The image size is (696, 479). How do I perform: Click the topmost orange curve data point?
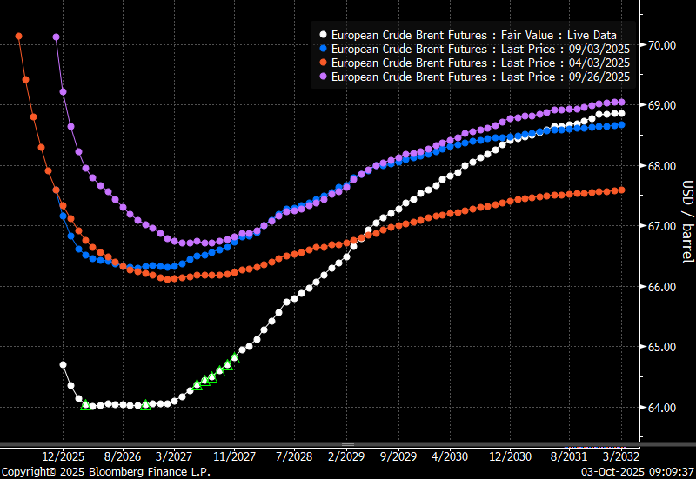tap(18, 37)
